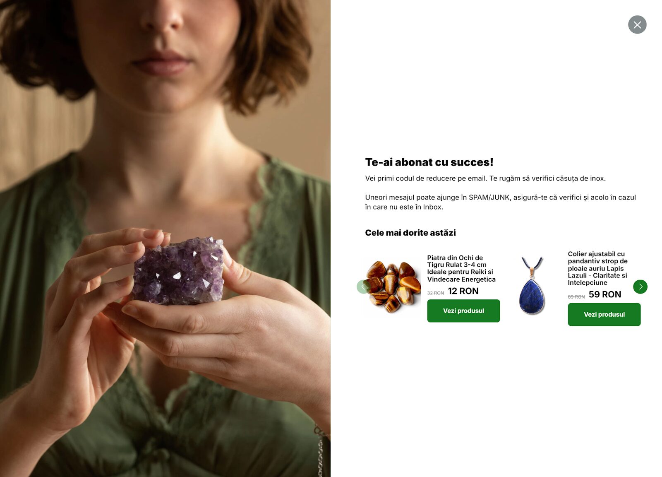Open the tiger eye stones product image
This screenshot has width=662, height=477.
coord(393,287)
